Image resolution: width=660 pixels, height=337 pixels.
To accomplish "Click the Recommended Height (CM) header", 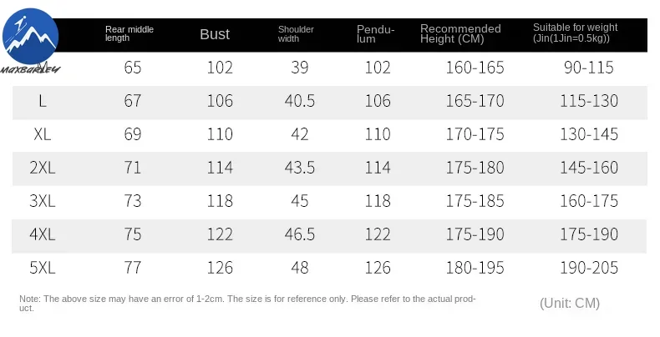I will point(460,34).
